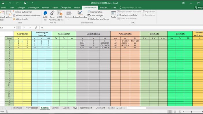The width and height of the screenshot is (203, 114).
Task: Open the Excel-Add-Ins gear icon
Action: (x=52, y=13)
